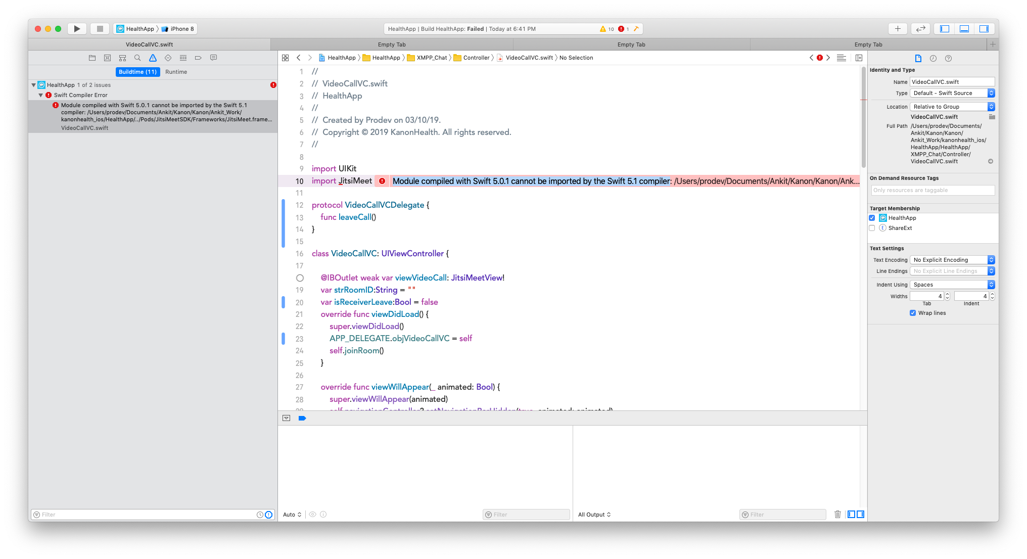Viewport: 1027px width, 559px height.
Task: Select the Project navigator folder icon
Action: (x=92, y=58)
